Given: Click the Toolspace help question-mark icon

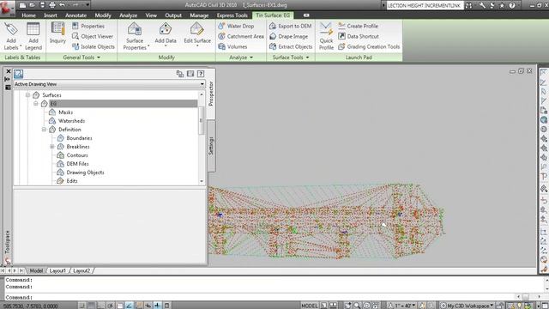Looking at the screenshot, I should 201,74.
